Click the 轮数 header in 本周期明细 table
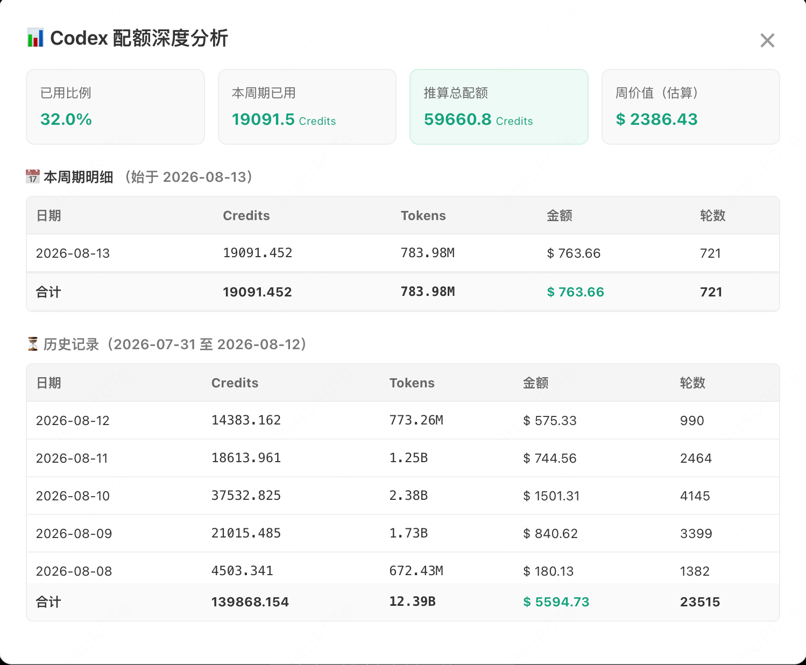The image size is (806, 665). [713, 216]
